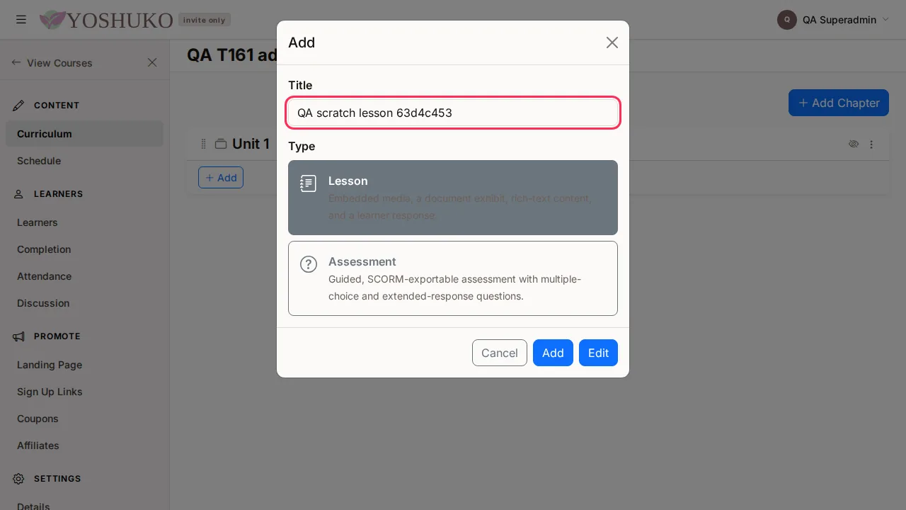Go back via View Courses arrow
Screen dimensions: 906x510
[16, 62]
